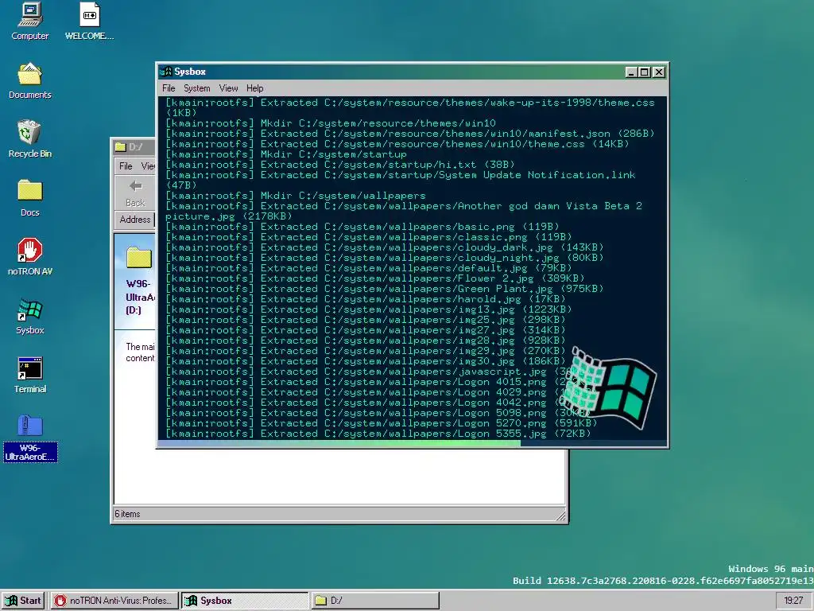Click the Sysbox window title bar icon
This screenshot has height=611, width=814.
point(166,72)
